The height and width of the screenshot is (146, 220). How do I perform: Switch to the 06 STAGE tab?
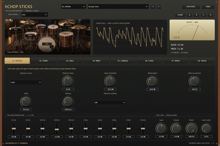pyautogui.click(x=149, y=61)
